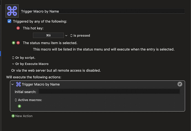Toggle the 'Triggered by any of the following' checkbox
Image resolution: width=191 pixels, height=131 pixels.
point(9,21)
